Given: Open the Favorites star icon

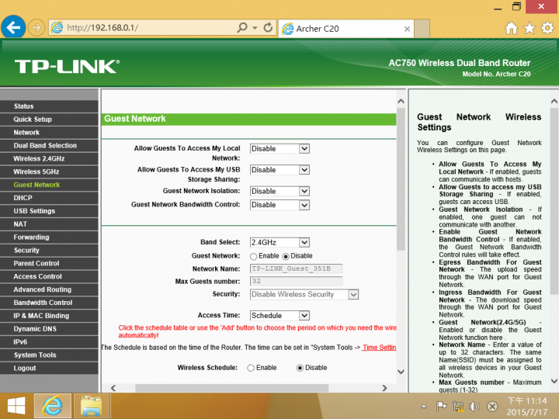Looking at the screenshot, I should click(x=529, y=28).
